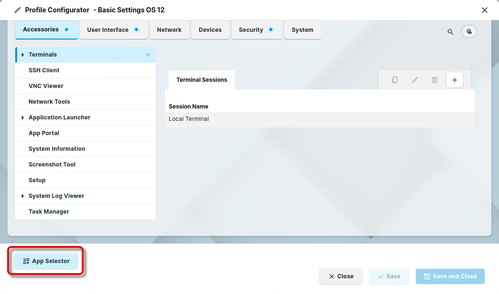
Task: Expand the System Log Viewer arrow
Action: [x=22, y=196]
